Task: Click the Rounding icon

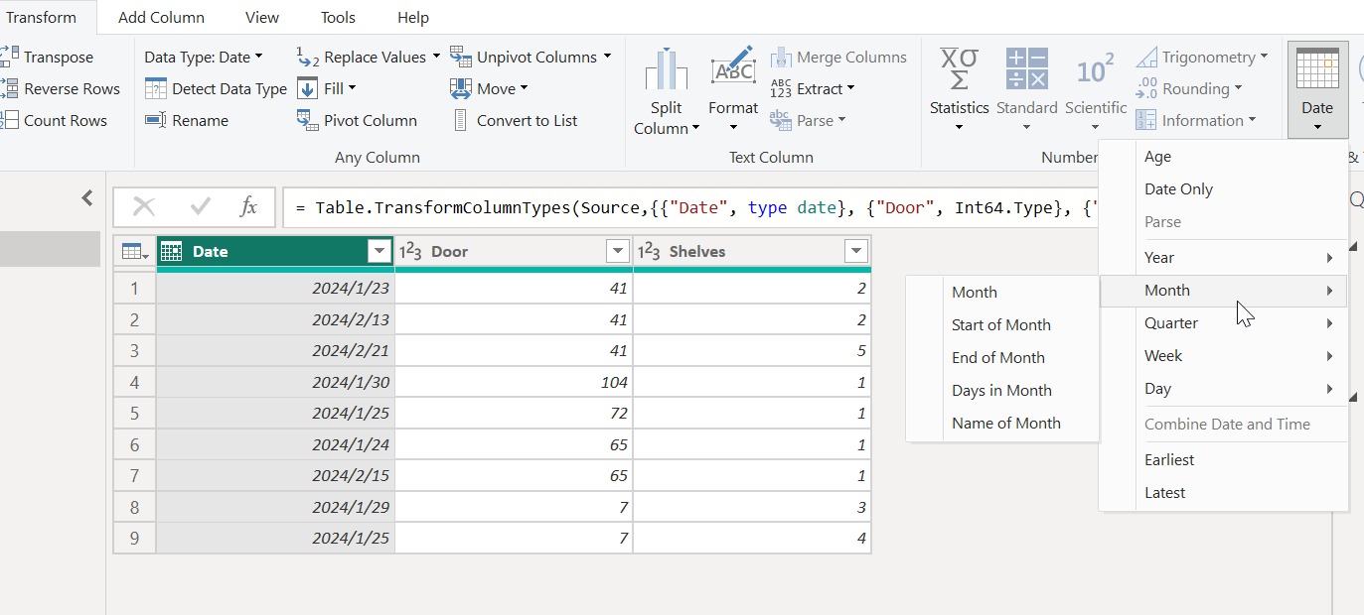Action: [x=1146, y=88]
